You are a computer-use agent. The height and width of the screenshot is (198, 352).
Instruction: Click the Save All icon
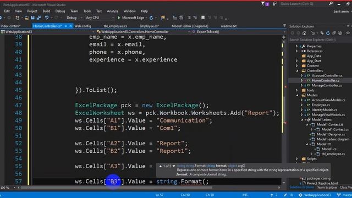pos(38,18)
